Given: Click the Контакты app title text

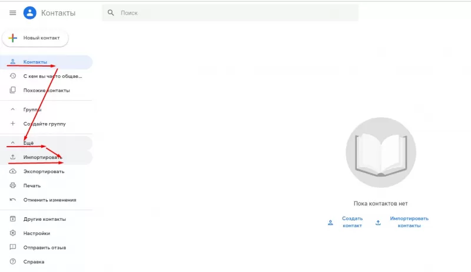Looking at the screenshot, I should coord(58,13).
